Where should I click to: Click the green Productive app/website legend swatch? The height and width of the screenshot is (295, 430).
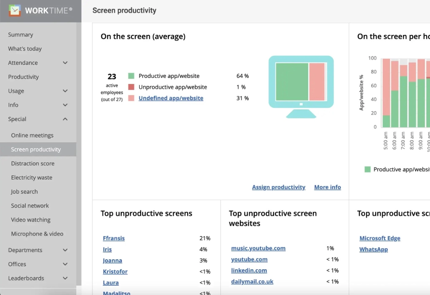coord(131,76)
